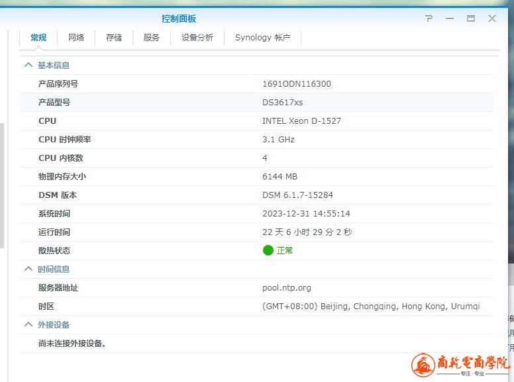Image resolution: width=514 pixels, height=382 pixels.
Task: Click the GMT+08:00 Beijing timezone value
Action: click(371, 307)
